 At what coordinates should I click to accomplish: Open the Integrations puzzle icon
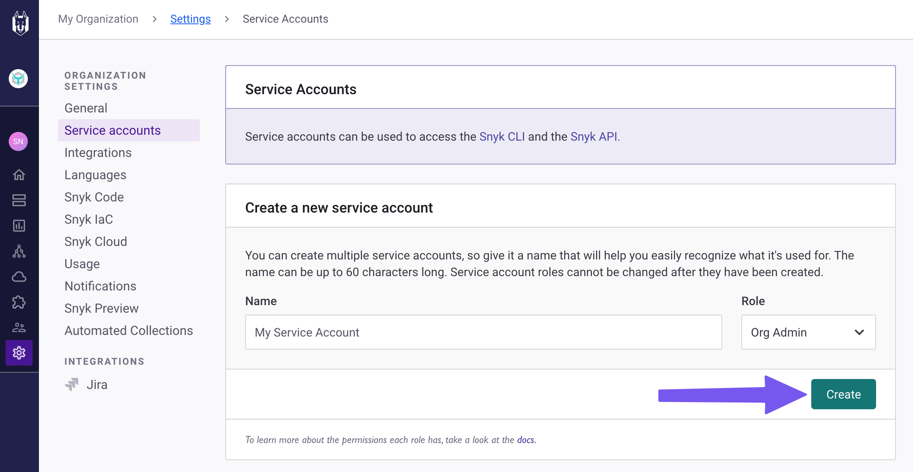click(19, 302)
